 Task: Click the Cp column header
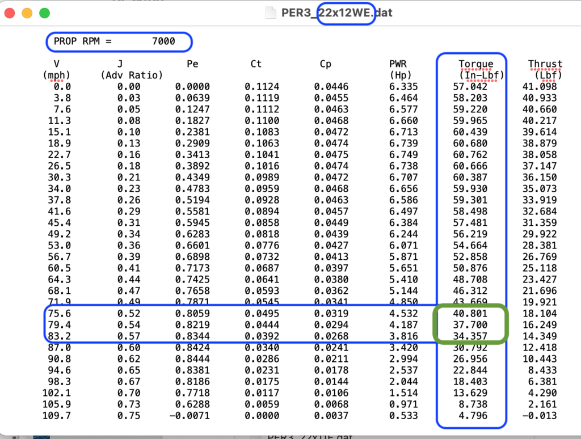pyautogui.click(x=325, y=64)
